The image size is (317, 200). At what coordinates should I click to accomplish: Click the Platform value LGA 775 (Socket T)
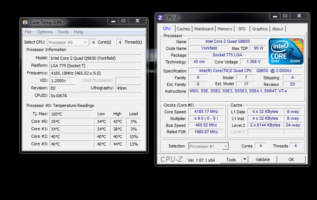[95, 66]
